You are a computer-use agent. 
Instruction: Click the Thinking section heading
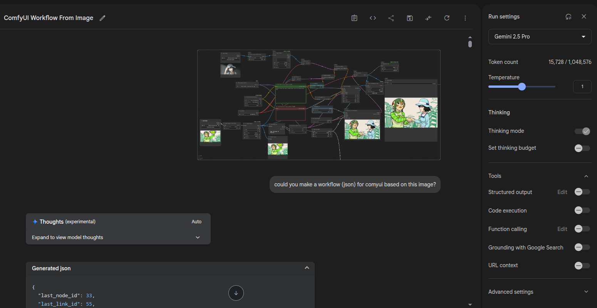(x=499, y=112)
